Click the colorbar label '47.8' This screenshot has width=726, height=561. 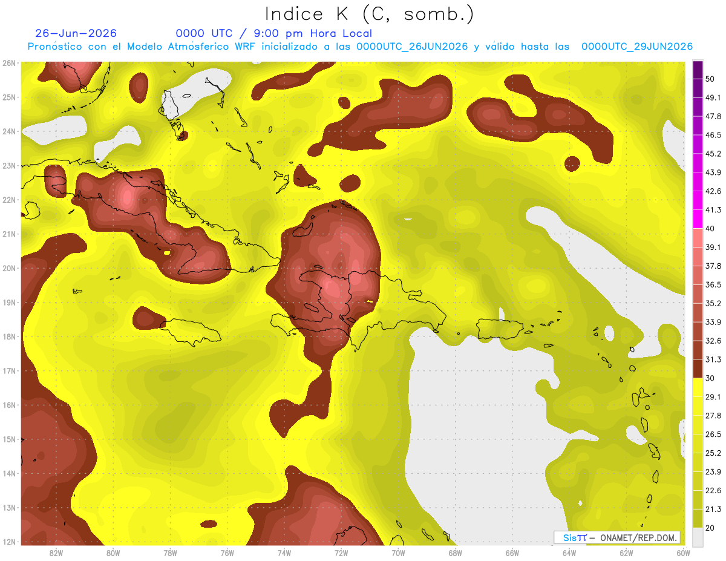(713, 116)
